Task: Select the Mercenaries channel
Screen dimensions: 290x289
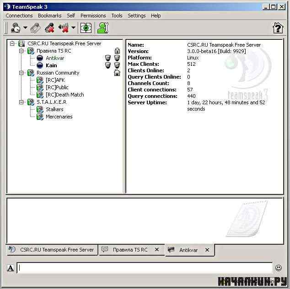Action: pos(59,117)
